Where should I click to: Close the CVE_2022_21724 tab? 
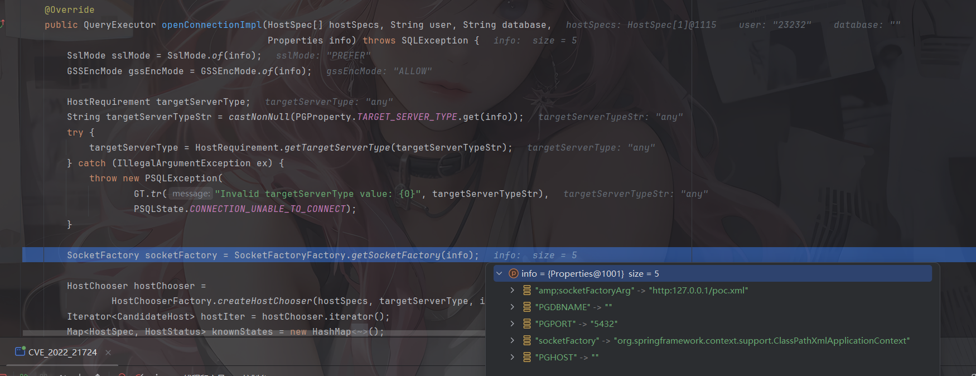(108, 353)
